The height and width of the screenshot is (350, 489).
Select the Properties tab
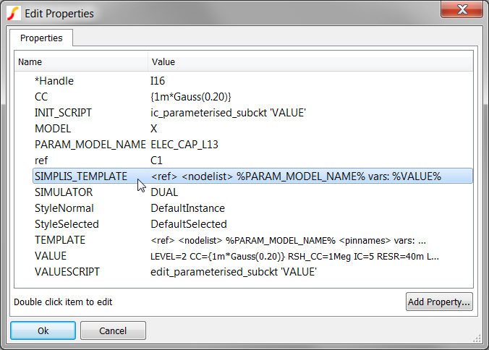[x=41, y=38]
